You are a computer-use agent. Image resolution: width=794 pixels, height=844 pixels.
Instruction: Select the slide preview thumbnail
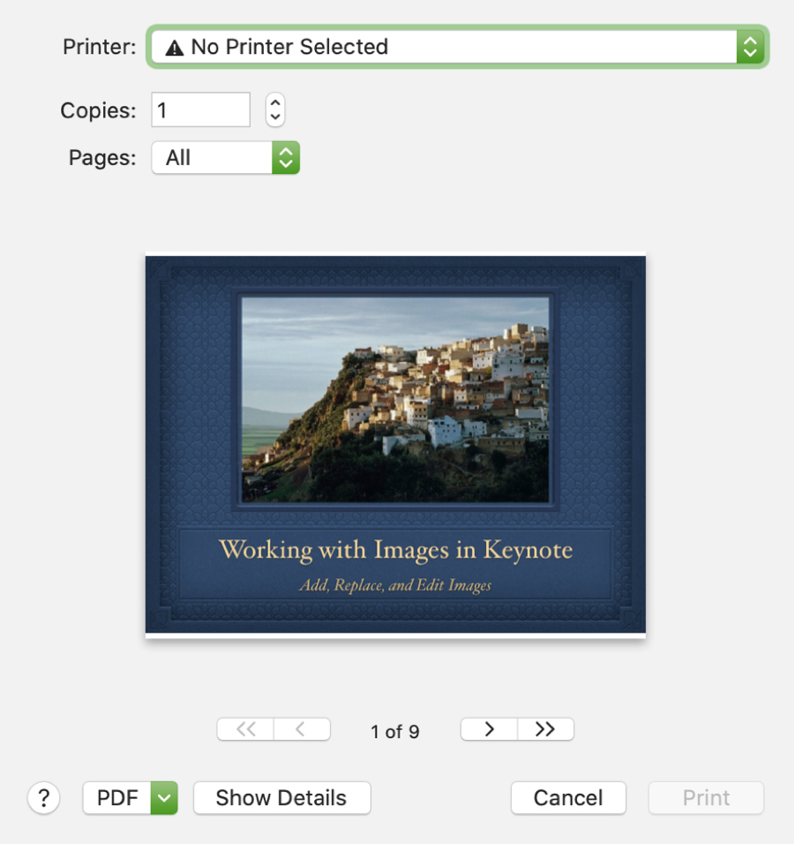(395, 445)
